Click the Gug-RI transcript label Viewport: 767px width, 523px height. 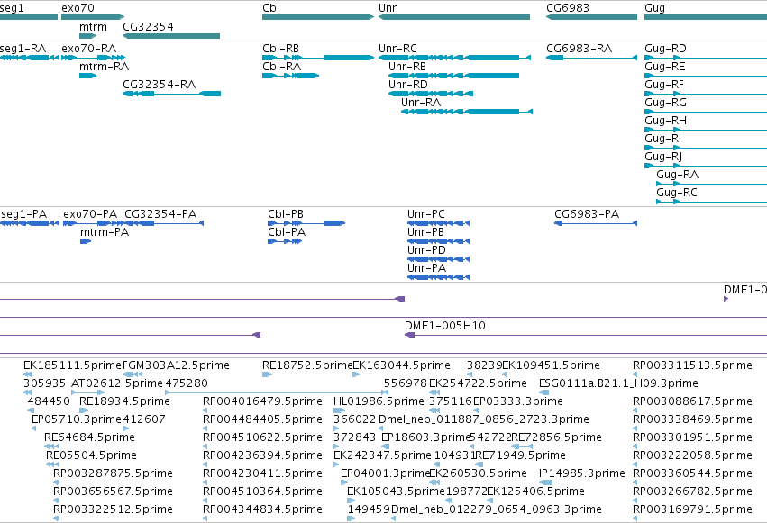[662, 139]
